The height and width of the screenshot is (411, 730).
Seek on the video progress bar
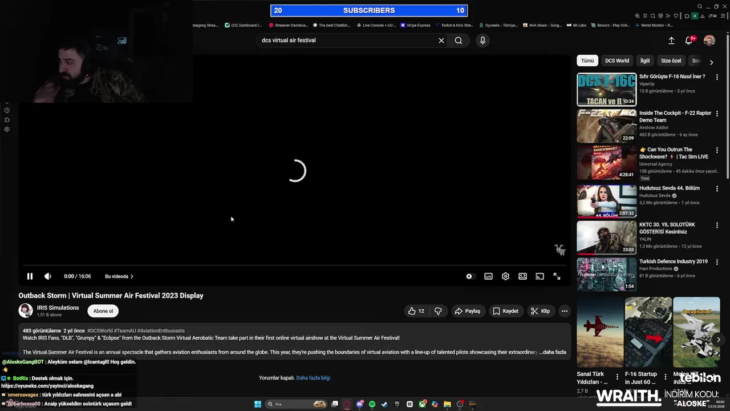[x=294, y=265]
